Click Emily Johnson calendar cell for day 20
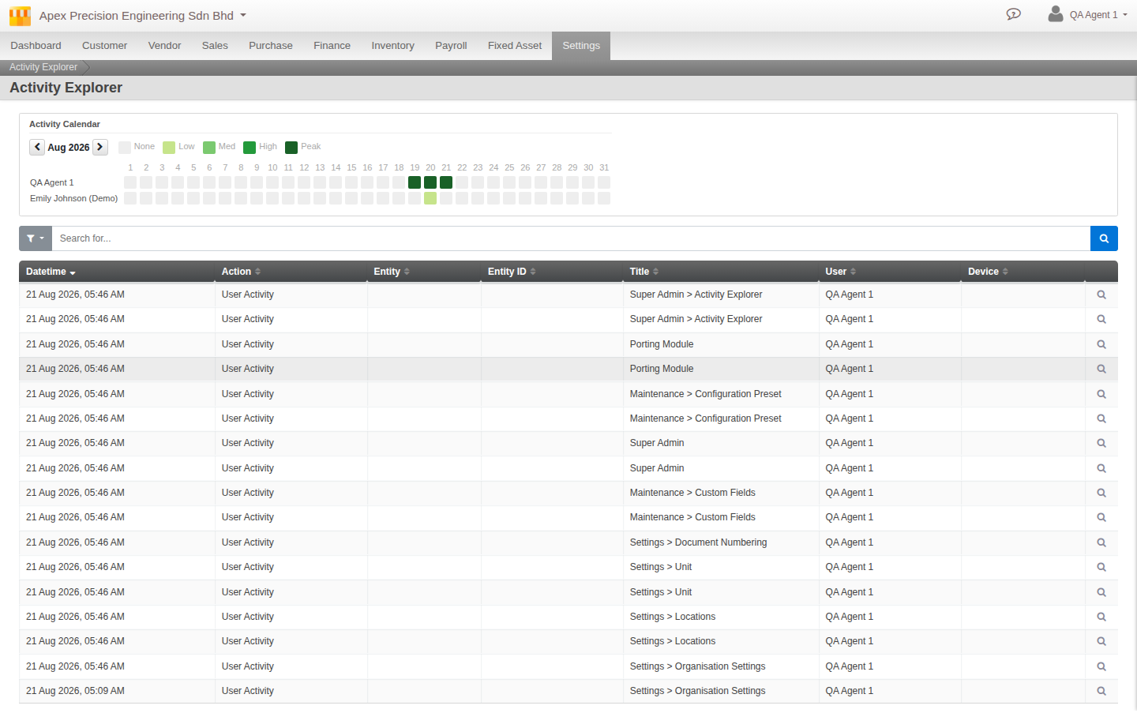 430,198
